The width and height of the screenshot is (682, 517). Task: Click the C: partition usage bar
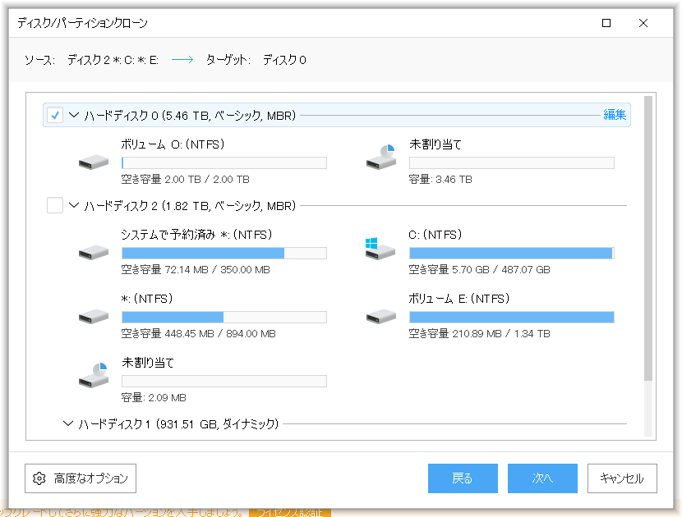(x=511, y=253)
